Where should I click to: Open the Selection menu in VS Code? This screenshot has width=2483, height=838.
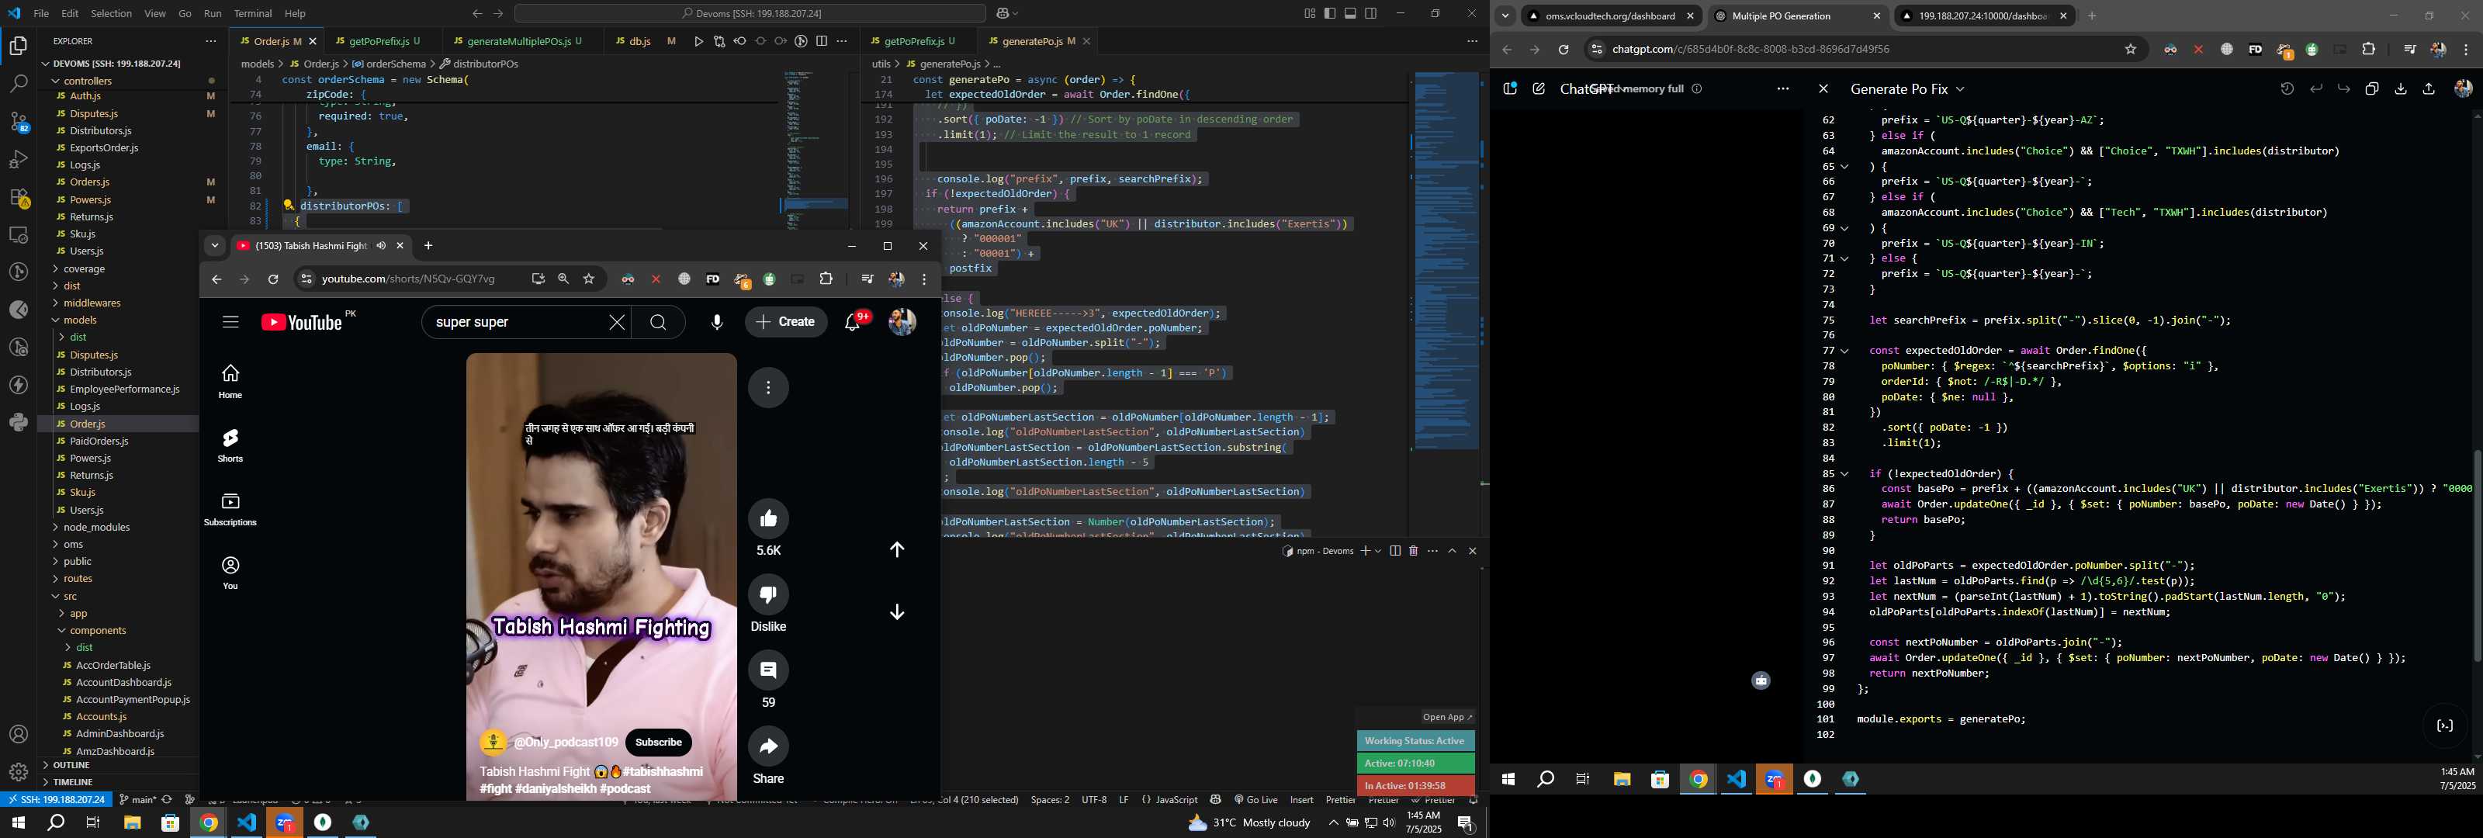(112, 13)
